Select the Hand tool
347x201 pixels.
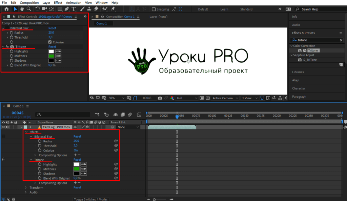click(x=22, y=9)
